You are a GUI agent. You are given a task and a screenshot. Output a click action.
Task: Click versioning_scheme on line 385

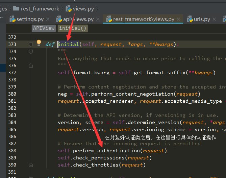click(159, 130)
